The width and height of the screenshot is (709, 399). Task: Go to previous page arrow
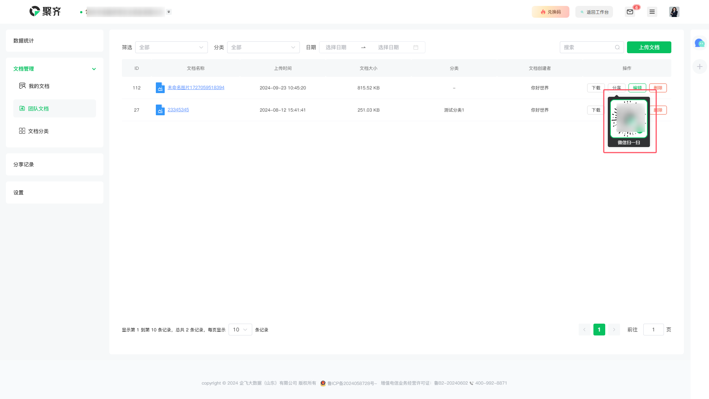pyautogui.click(x=584, y=330)
